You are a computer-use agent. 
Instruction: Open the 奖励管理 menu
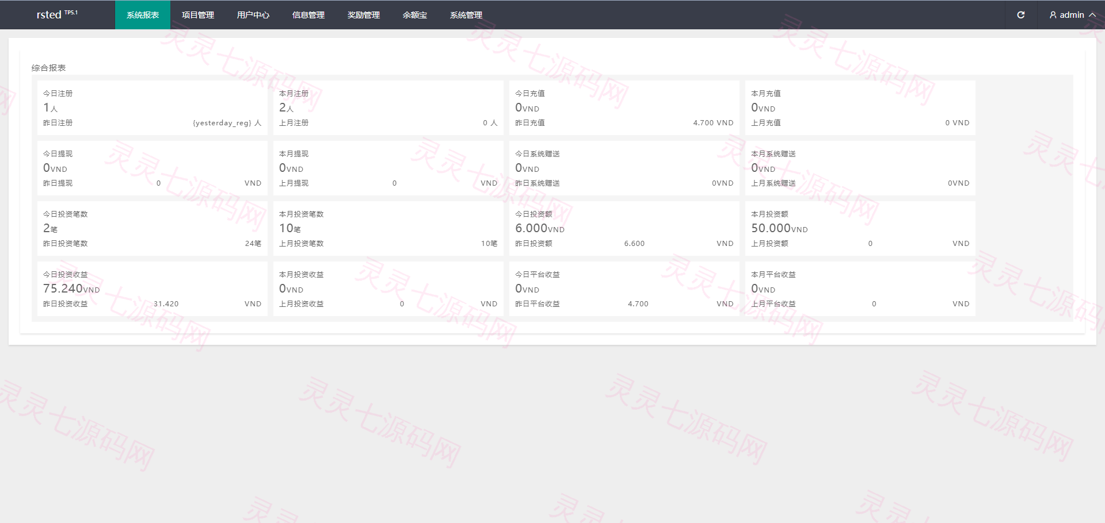(364, 15)
